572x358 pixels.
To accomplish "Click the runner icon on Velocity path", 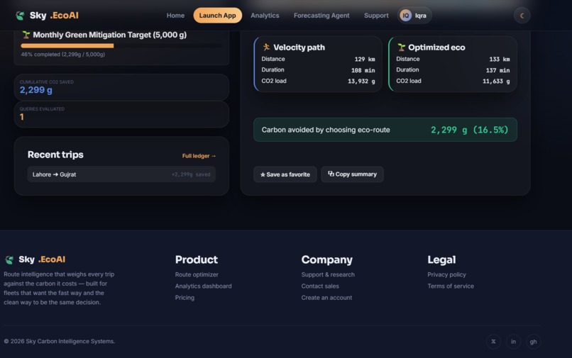I will [266, 47].
